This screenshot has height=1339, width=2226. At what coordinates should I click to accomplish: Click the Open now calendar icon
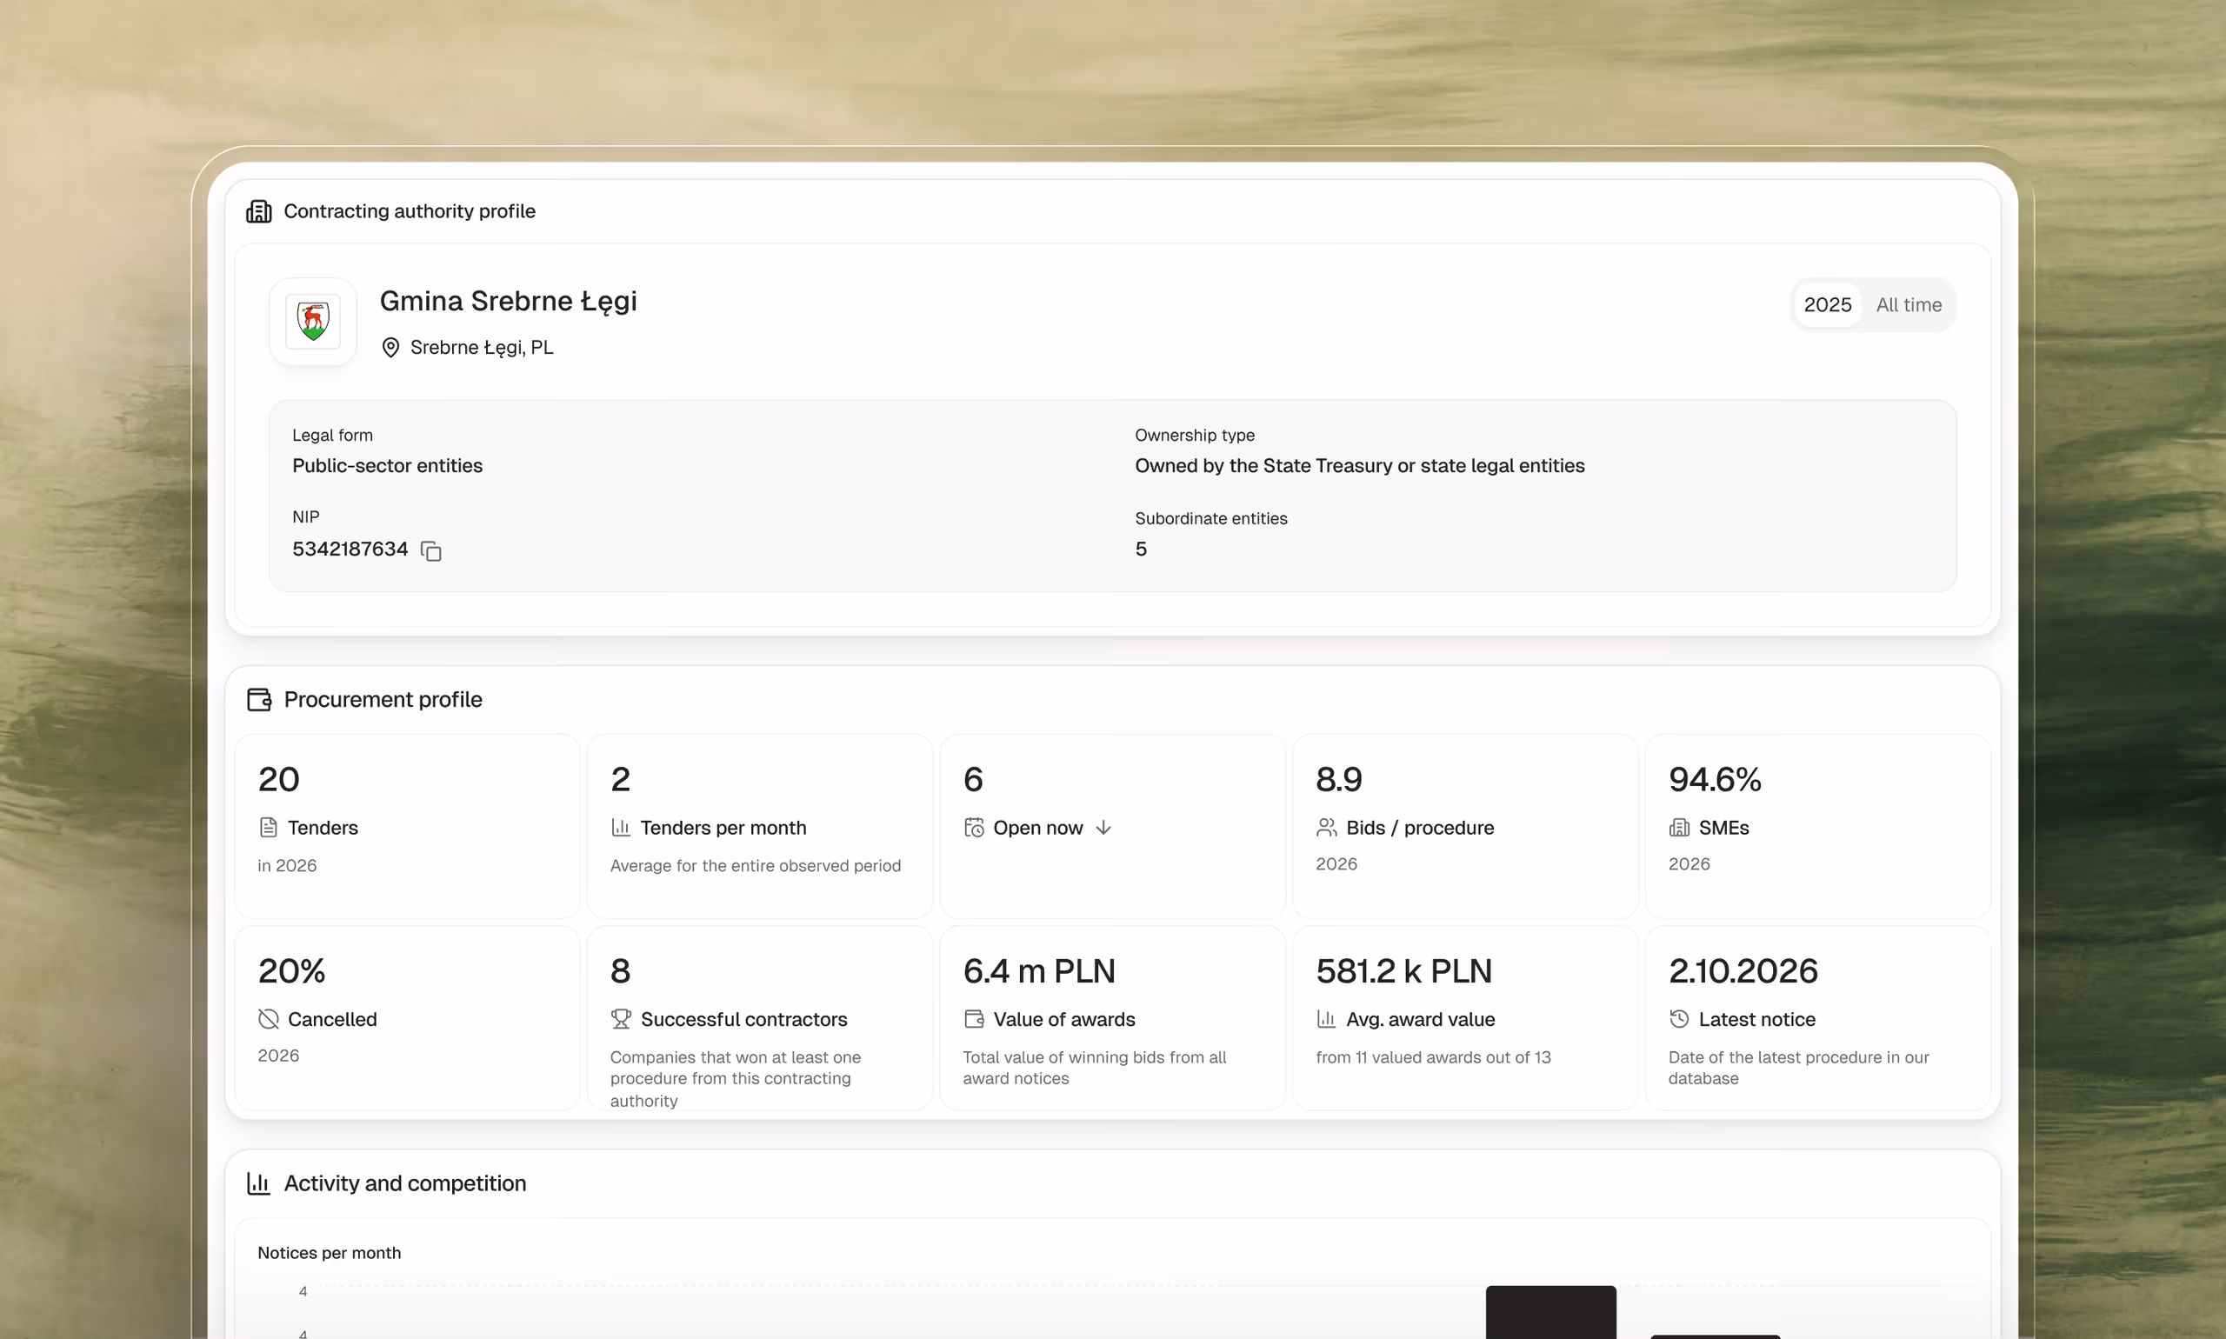974,828
